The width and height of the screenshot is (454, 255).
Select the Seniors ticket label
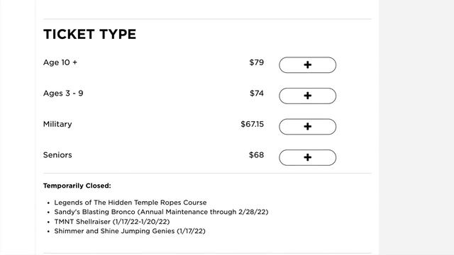point(57,155)
